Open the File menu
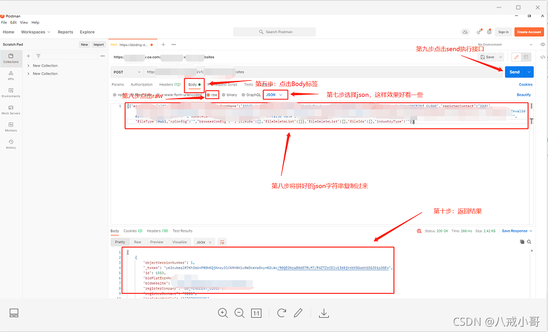 point(4,22)
